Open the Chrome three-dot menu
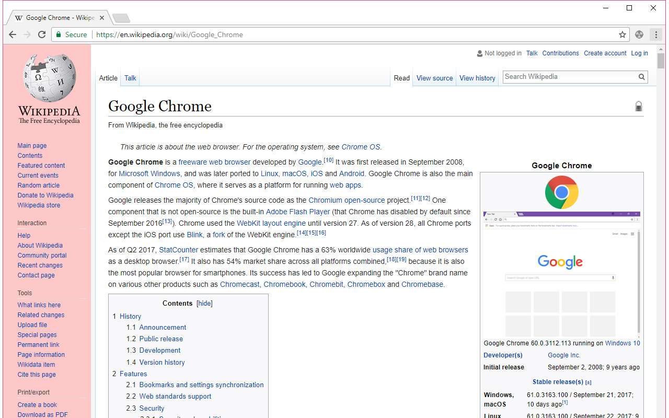 [655, 34]
